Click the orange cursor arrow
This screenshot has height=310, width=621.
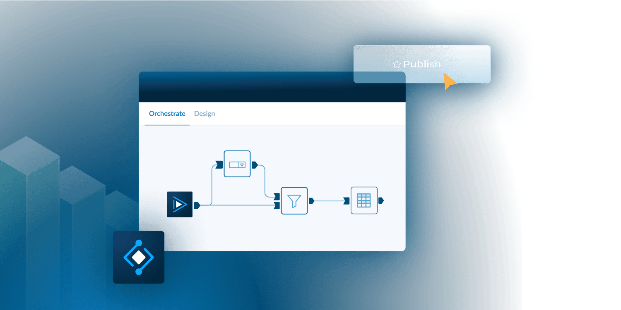(x=449, y=81)
